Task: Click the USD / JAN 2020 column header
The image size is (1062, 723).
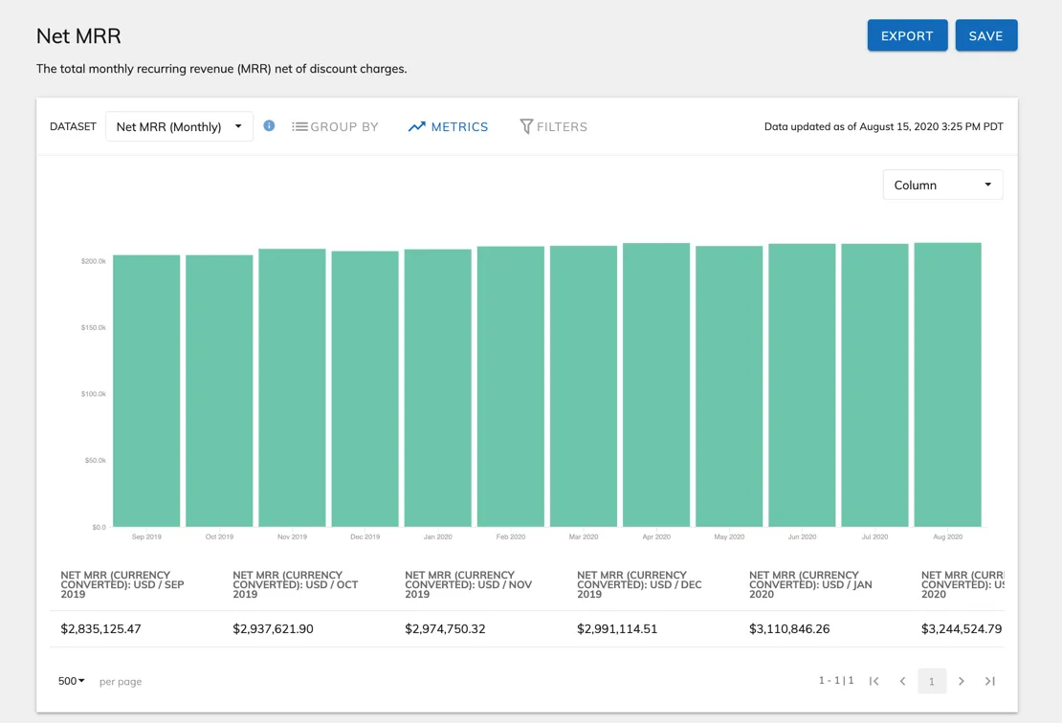Action: tap(810, 584)
